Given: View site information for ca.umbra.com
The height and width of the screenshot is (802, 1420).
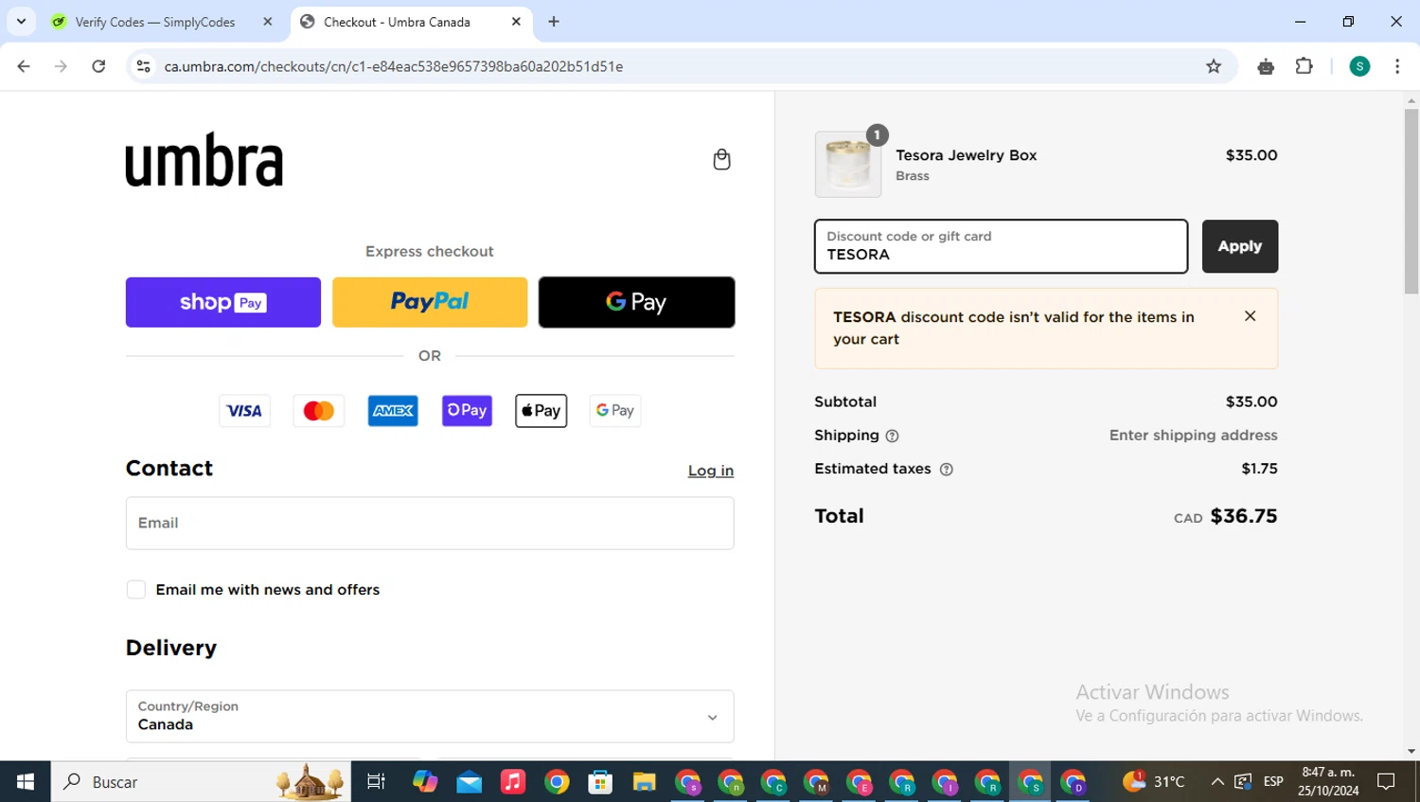Looking at the screenshot, I should (x=144, y=66).
